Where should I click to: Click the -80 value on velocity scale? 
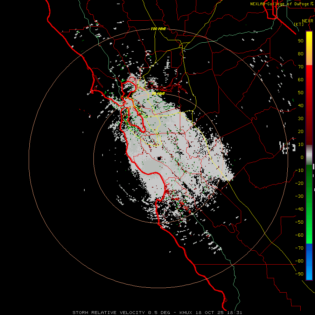299,261
